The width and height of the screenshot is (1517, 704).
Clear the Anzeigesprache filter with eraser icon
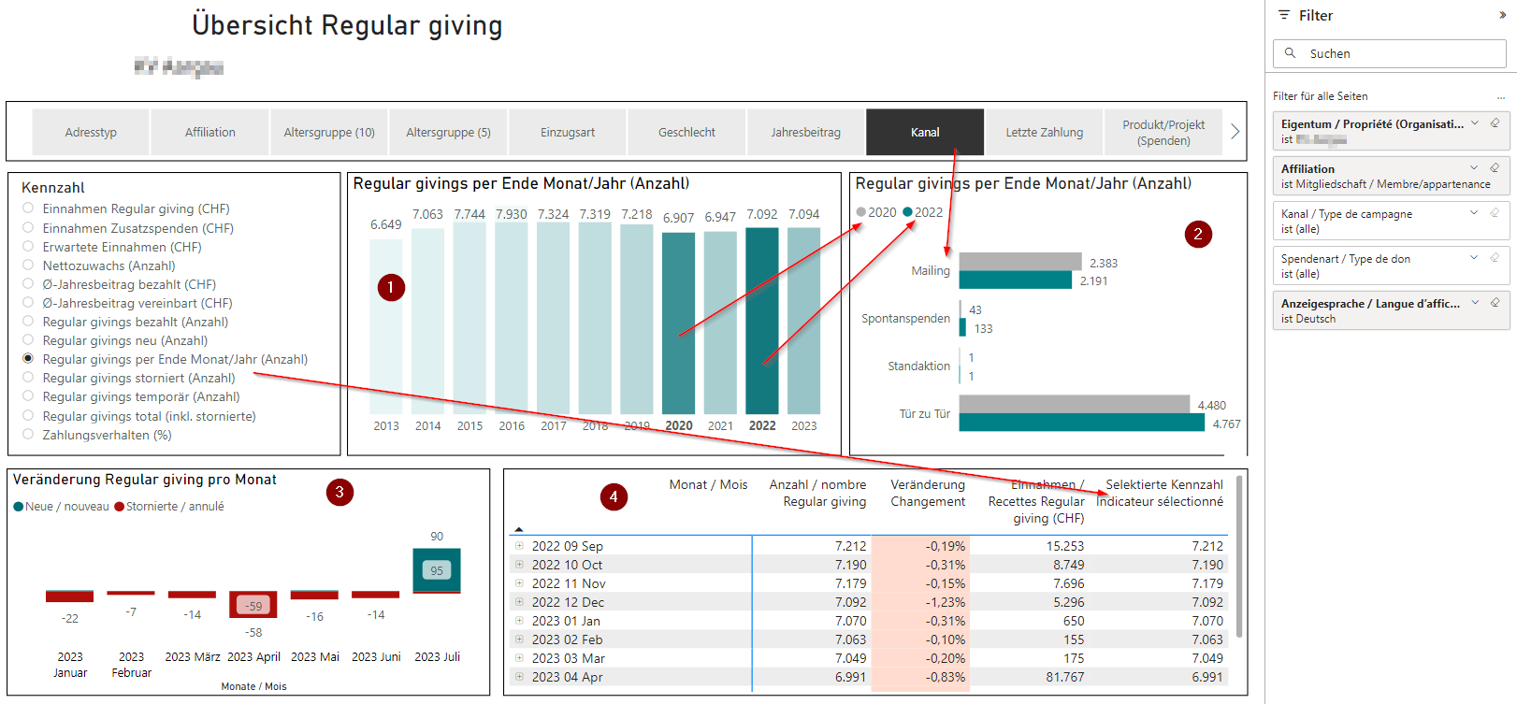[x=1495, y=302]
